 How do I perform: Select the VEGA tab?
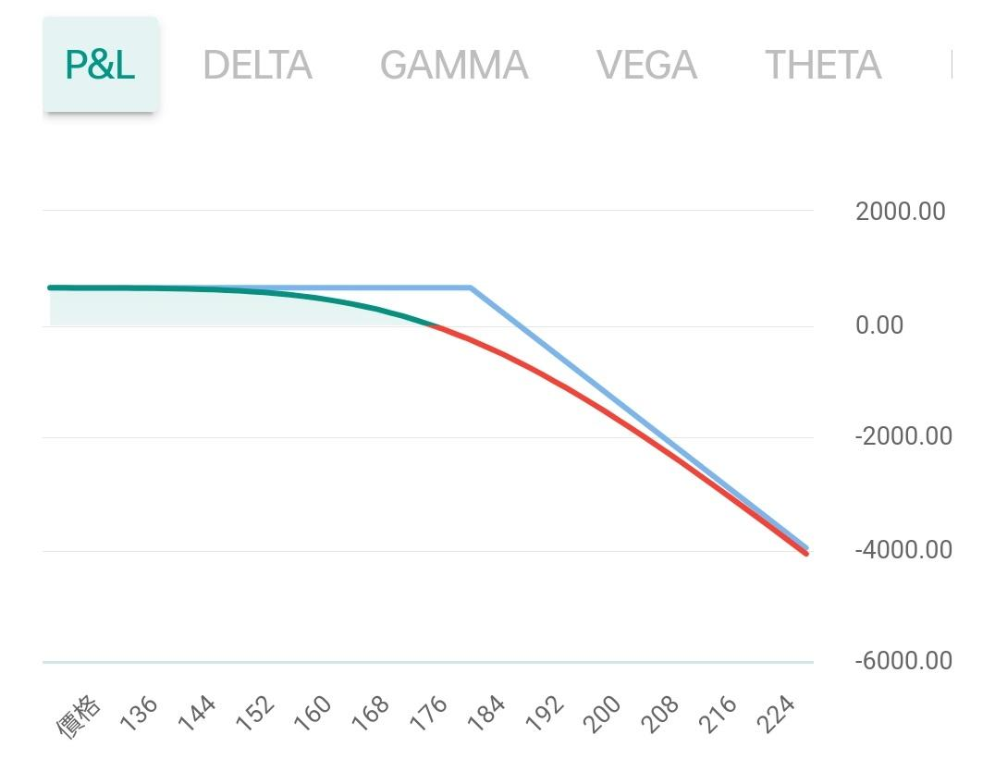[x=646, y=65]
